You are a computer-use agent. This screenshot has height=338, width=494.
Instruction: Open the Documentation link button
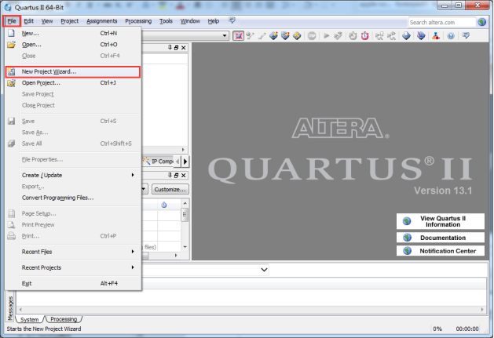tap(441, 238)
